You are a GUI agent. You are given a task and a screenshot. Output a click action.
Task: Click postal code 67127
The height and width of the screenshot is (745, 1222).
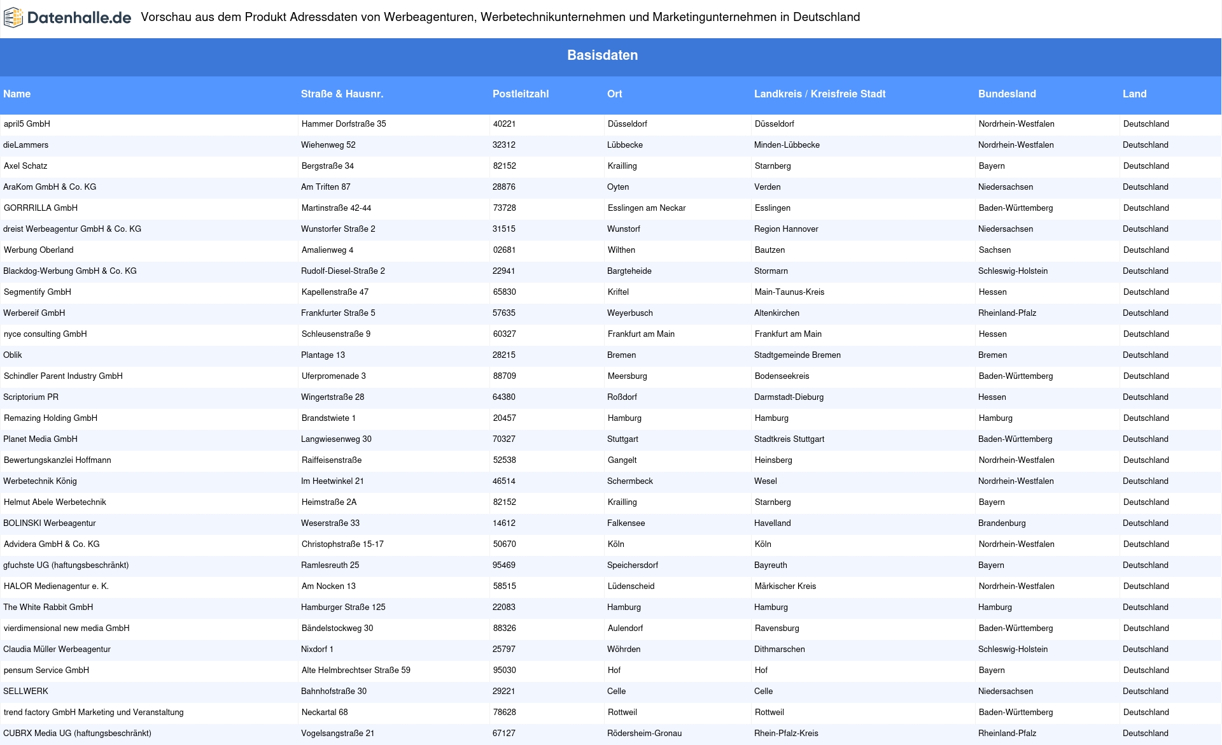504,734
